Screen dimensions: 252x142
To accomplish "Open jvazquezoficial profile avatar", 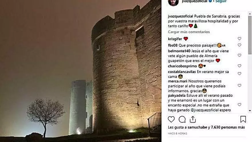I will pyautogui.click(x=173, y=2).
